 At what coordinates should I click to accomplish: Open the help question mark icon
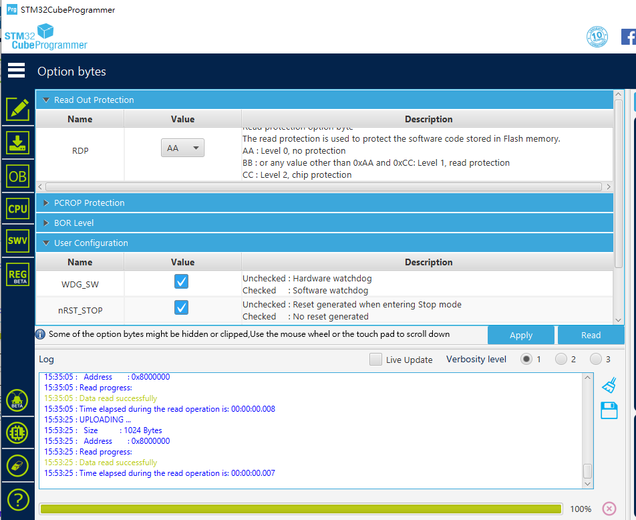point(18,500)
